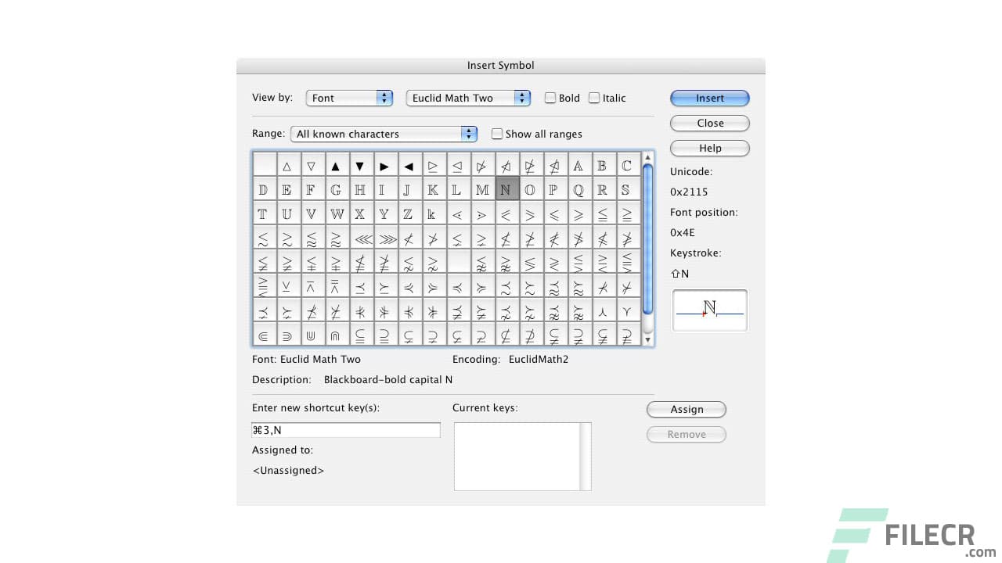Image resolution: width=1002 pixels, height=563 pixels.
Task: Select the blackboard-bold lowercase k symbol
Action: pyautogui.click(x=434, y=213)
